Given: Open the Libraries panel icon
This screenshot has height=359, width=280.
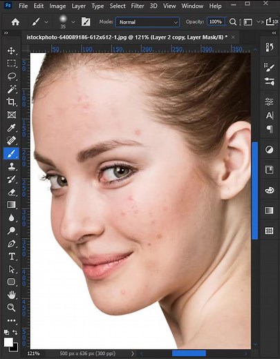Looking at the screenshot, I should [x=269, y=170].
